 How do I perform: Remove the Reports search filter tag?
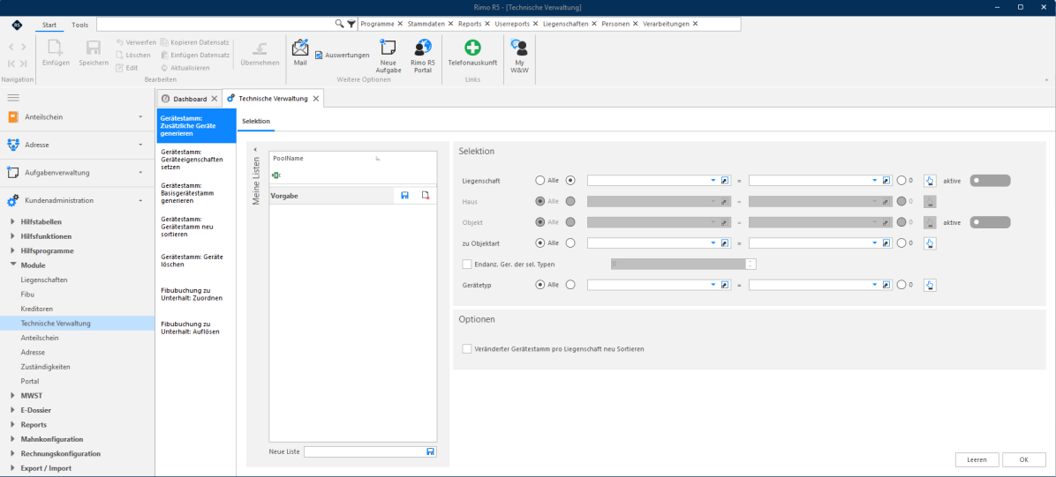pyautogui.click(x=487, y=24)
